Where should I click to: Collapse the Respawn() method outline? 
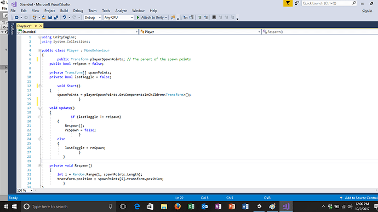[40, 165]
